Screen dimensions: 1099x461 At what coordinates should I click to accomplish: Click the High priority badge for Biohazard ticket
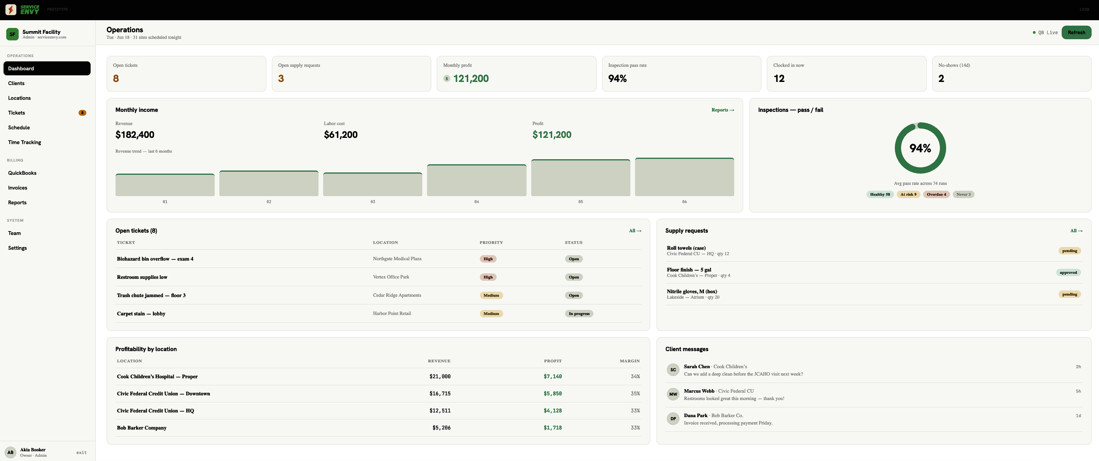point(488,259)
